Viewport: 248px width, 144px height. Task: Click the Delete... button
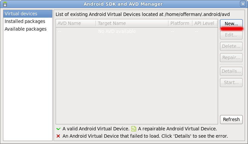[231, 46]
